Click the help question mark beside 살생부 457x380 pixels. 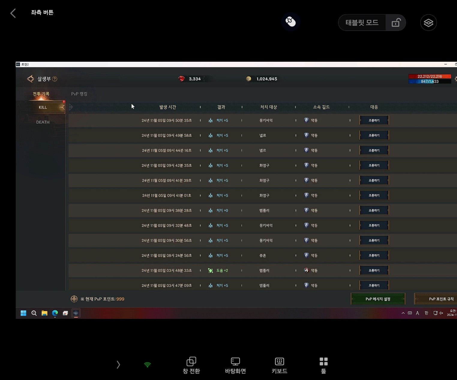click(55, 79)
